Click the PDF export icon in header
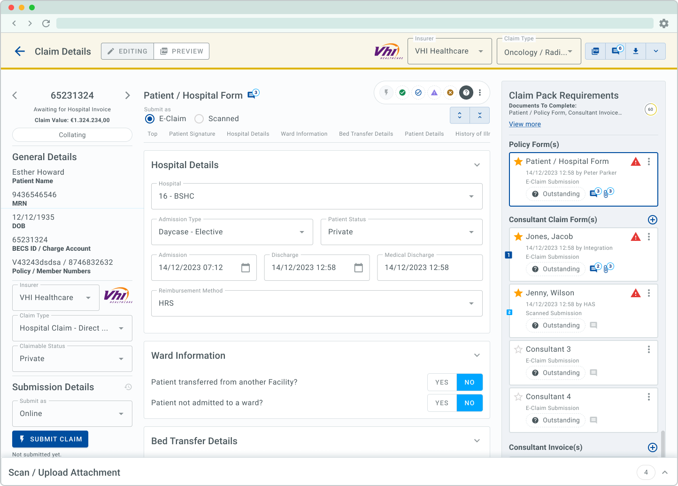Viewport: 678px width, 486px height. (x=595, y=51)
